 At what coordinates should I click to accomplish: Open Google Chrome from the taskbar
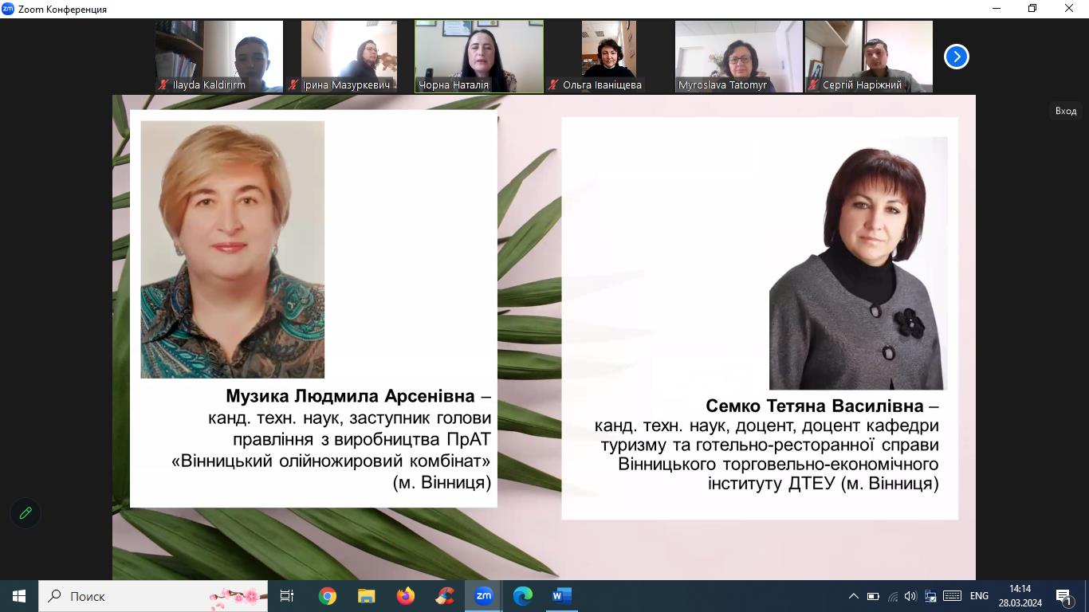[x=327, y=596]
